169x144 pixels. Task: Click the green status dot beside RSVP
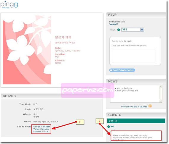119,30
